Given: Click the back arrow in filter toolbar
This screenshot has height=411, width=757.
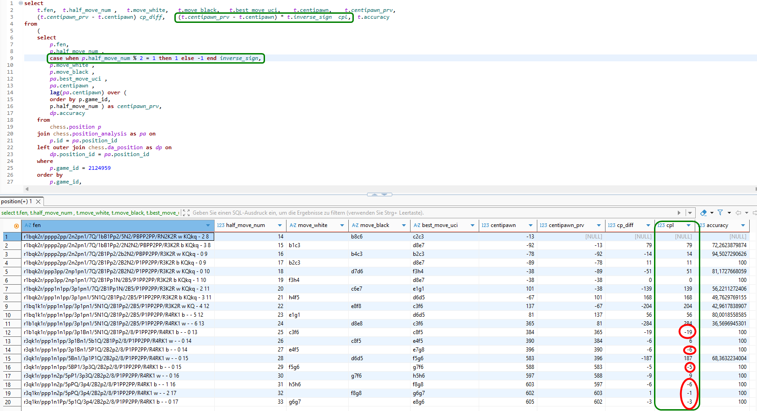Looking at the screenshot, I should pyautogui.click(x=738, y=213).
